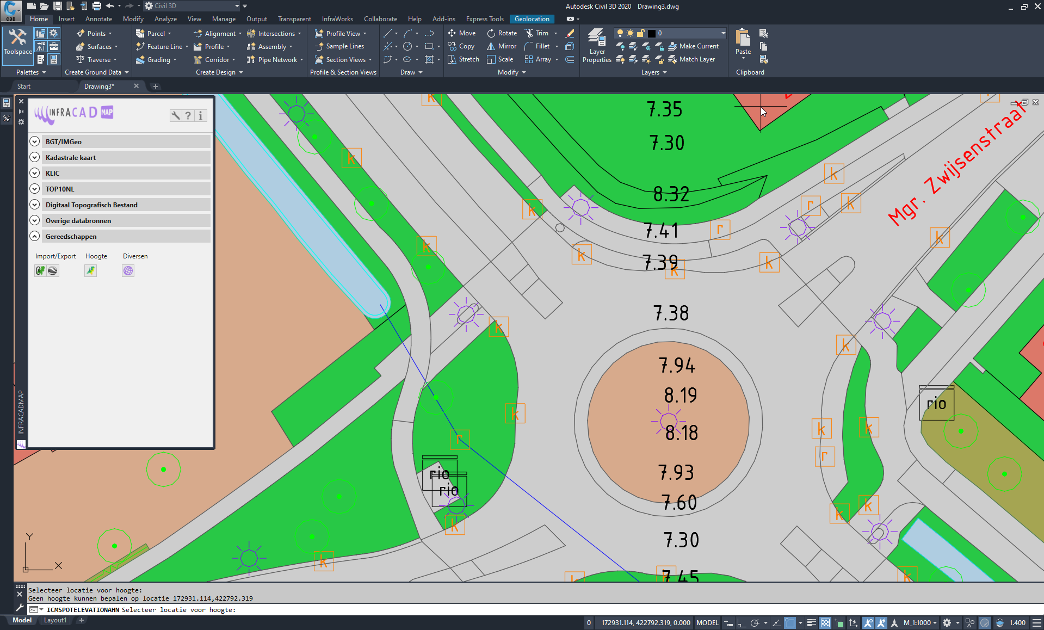Click the Diversen globe icon
1044x630 pixels.
point(128,270)
